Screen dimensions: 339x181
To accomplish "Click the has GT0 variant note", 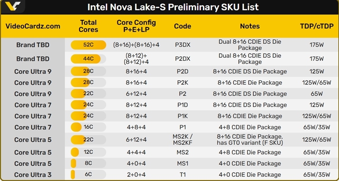I will tap(250, 143).
